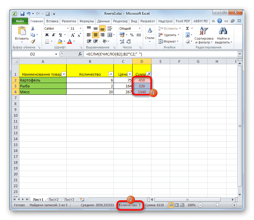The height and width of the screenshot is (220, 254).
Task: Toggle bold formatting with the Ж icon
Action: click(x=46, y=35)
